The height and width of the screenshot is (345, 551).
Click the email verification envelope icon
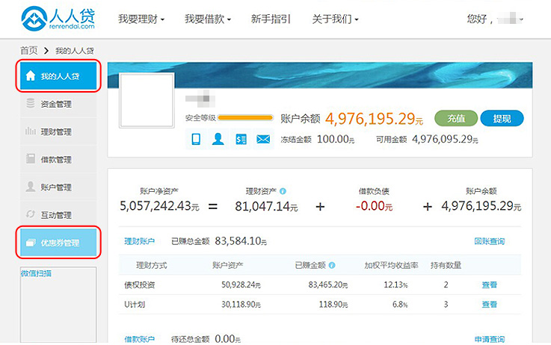click(263, 139)
